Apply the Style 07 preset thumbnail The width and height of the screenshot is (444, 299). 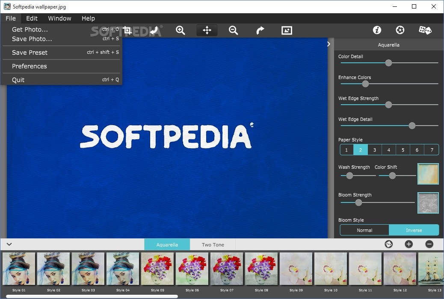coord(227,269)
